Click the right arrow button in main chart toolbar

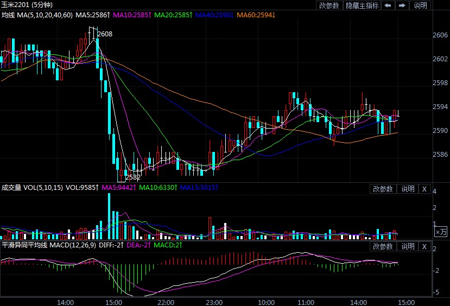click(402, 5)
